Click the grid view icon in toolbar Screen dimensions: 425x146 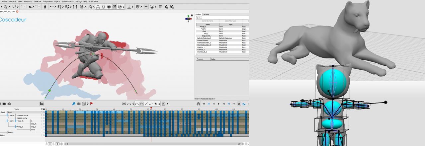[161, 7]
